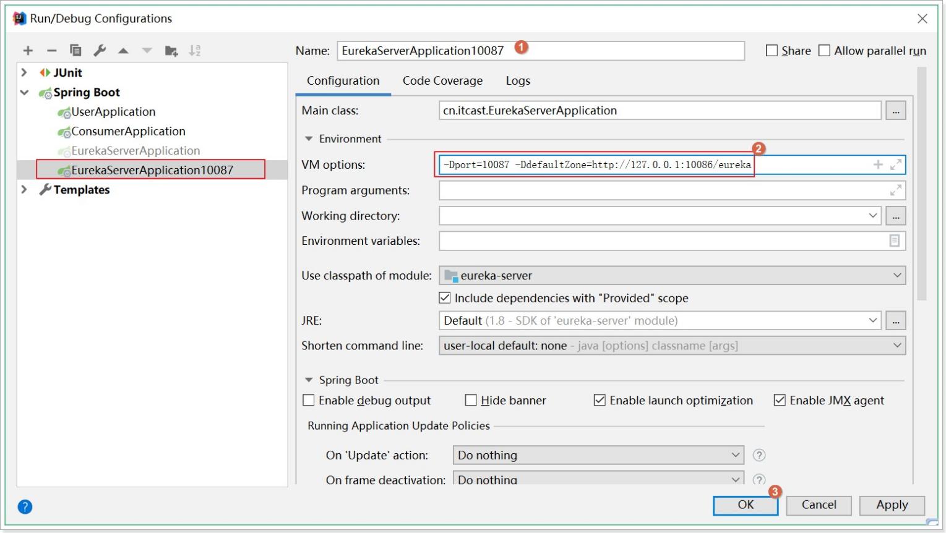Sort configurations alphabetically
Image resolution: width=946 pixels, height=533 pixels.
195,51
